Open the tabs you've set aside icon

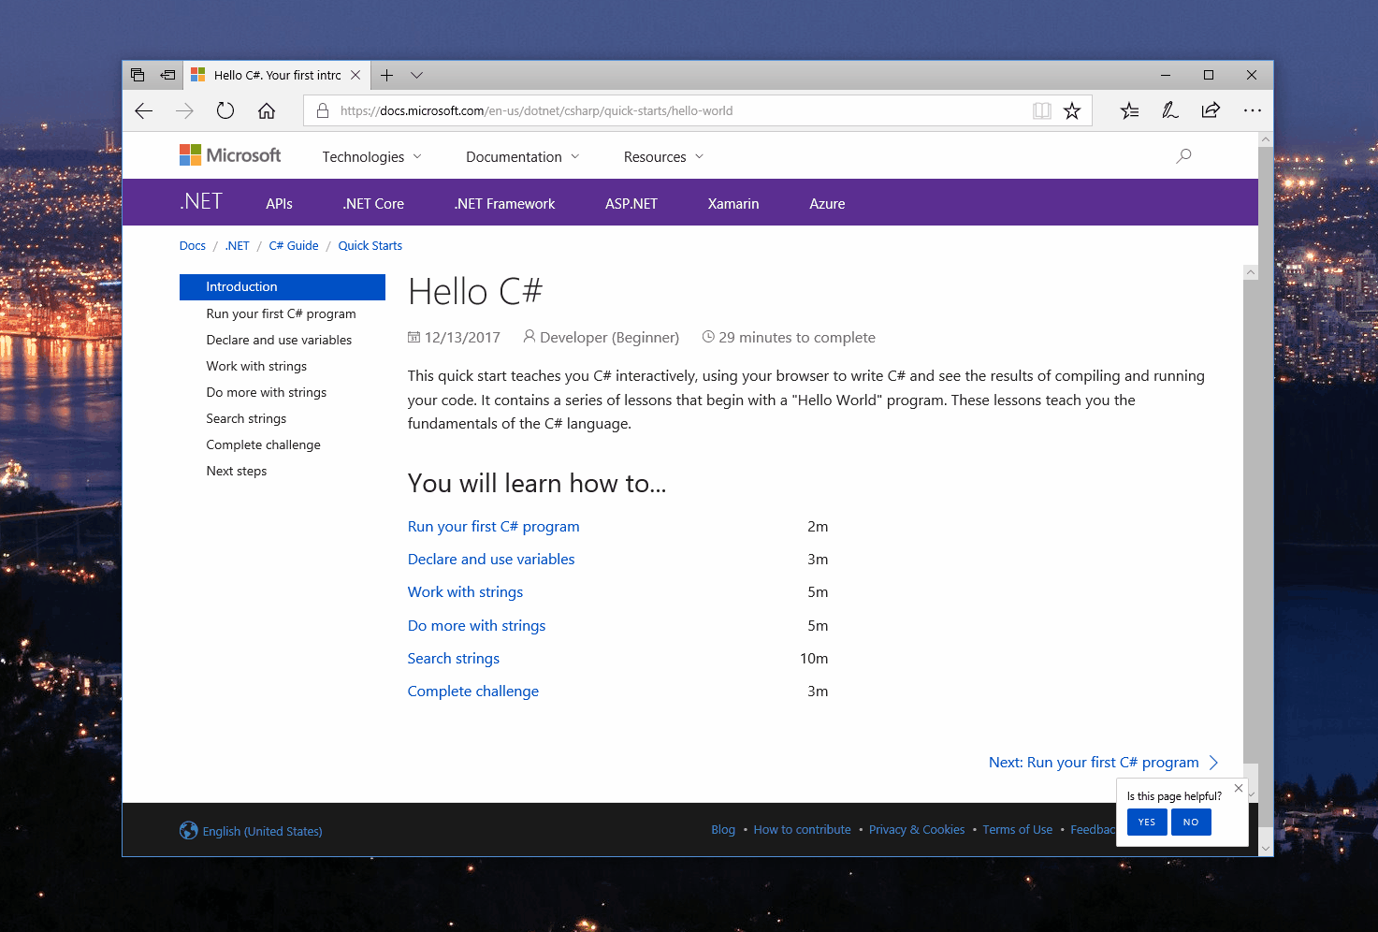pos(138,75)
